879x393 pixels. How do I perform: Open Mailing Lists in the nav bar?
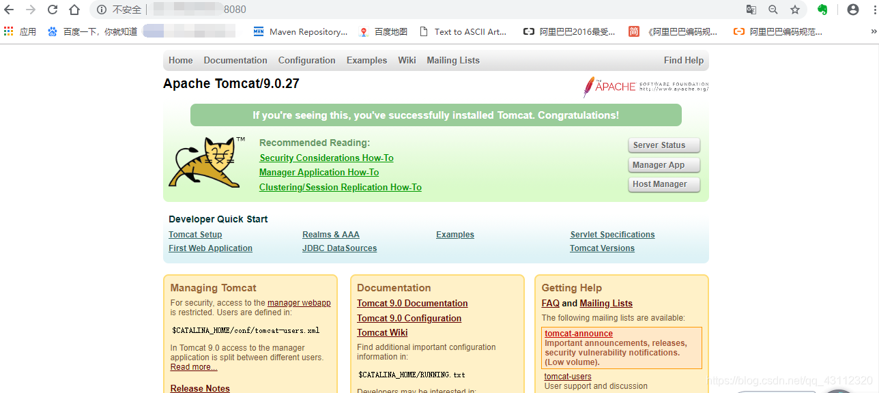pyautogui.click(x=453, y=60)
